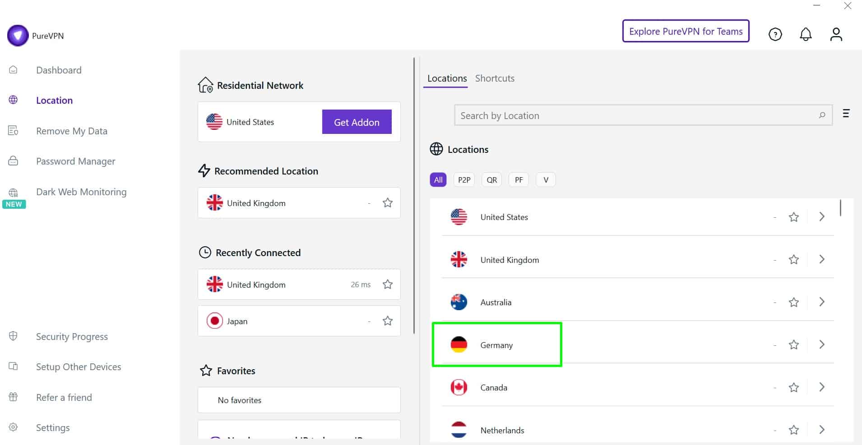The width and height of the screenshot is (862, 445).
Task: Expand United States cities chevron
Action: (822, 217)
